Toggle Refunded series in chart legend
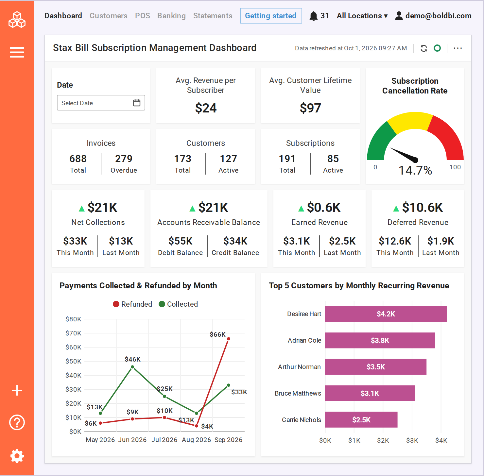The height and width of the screenshot is (476, 484). coord(132,304)
